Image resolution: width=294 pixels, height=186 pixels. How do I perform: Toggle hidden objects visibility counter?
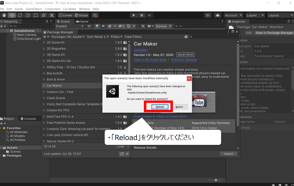pos(121,26)
